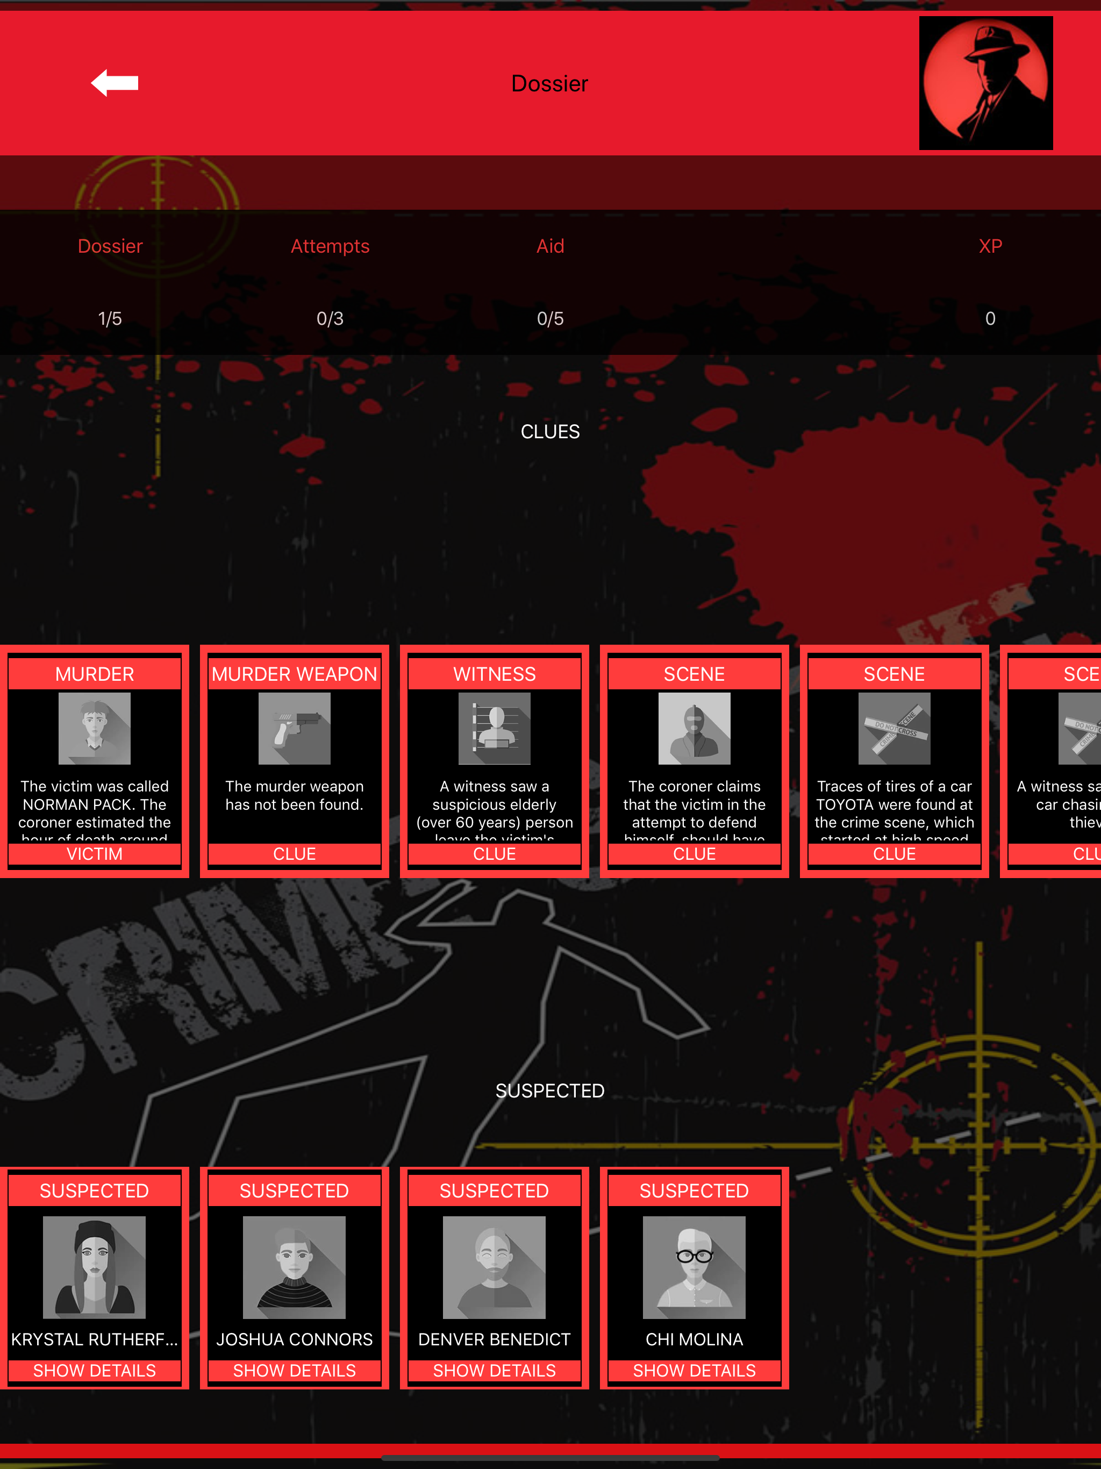Tap the crime scene tape icon in the Toyota card
The height and width of the screenshot is (1469, 1101).
point(894,729)
